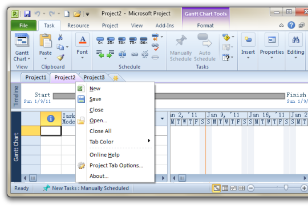Viewport: 308px width, 208px height.
Task: Click the Unlink Tasks broken chain icon
Action: point(145,54)
